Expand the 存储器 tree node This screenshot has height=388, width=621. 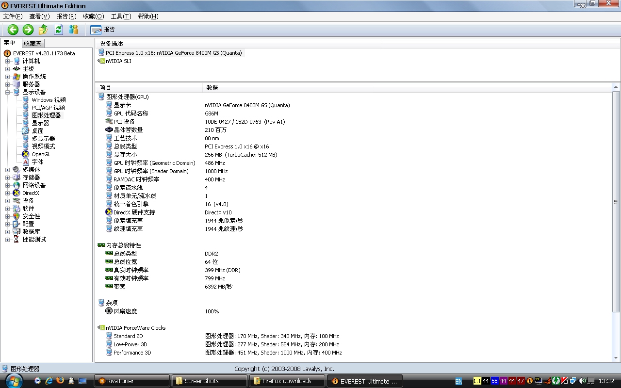tap(7, 178)
